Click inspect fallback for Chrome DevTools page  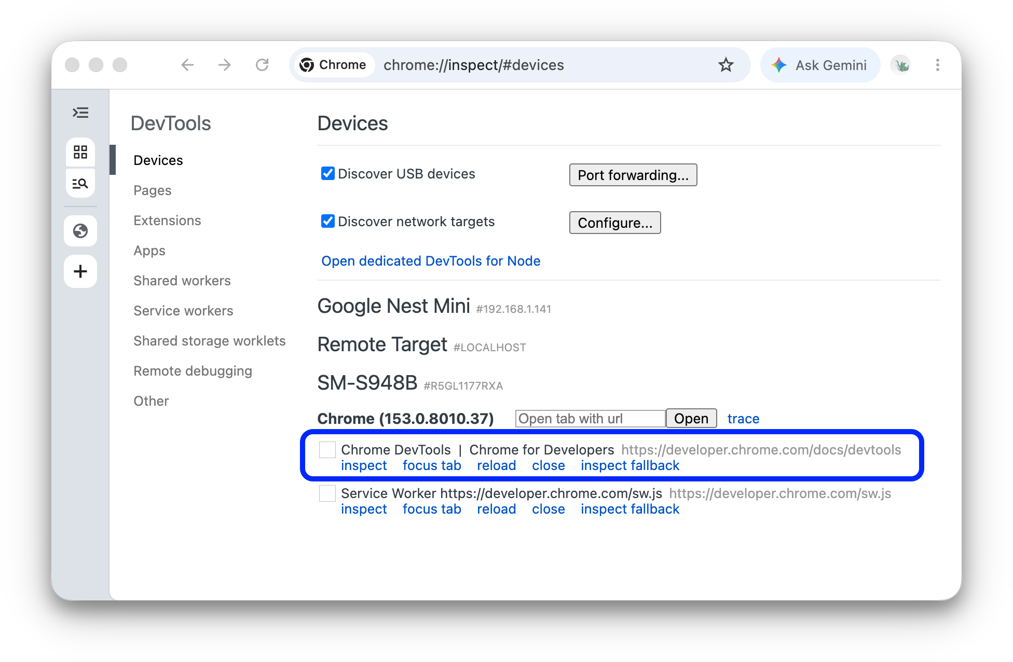(x=630, y=465)
